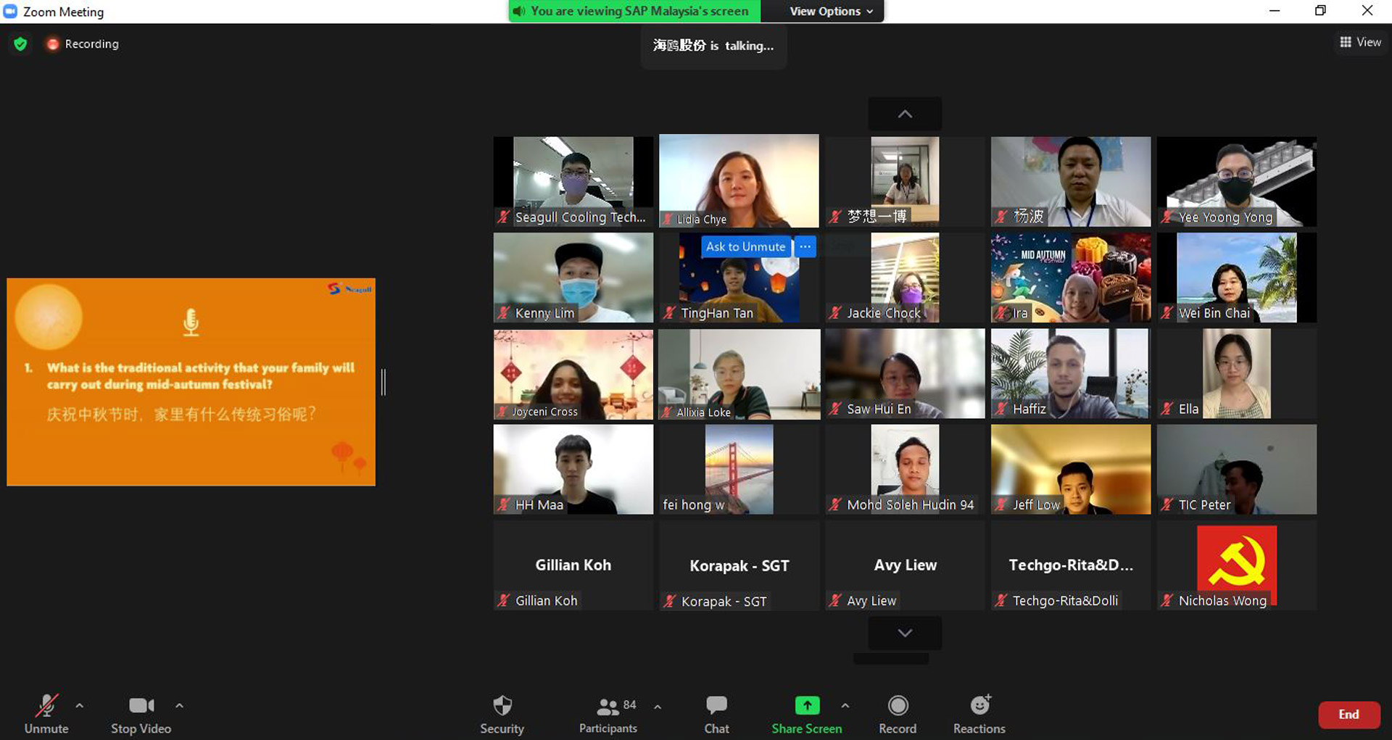This screenshot has width=1392, height=740.
Task: Go to previous page of participant videos
Action: (905, 114)
